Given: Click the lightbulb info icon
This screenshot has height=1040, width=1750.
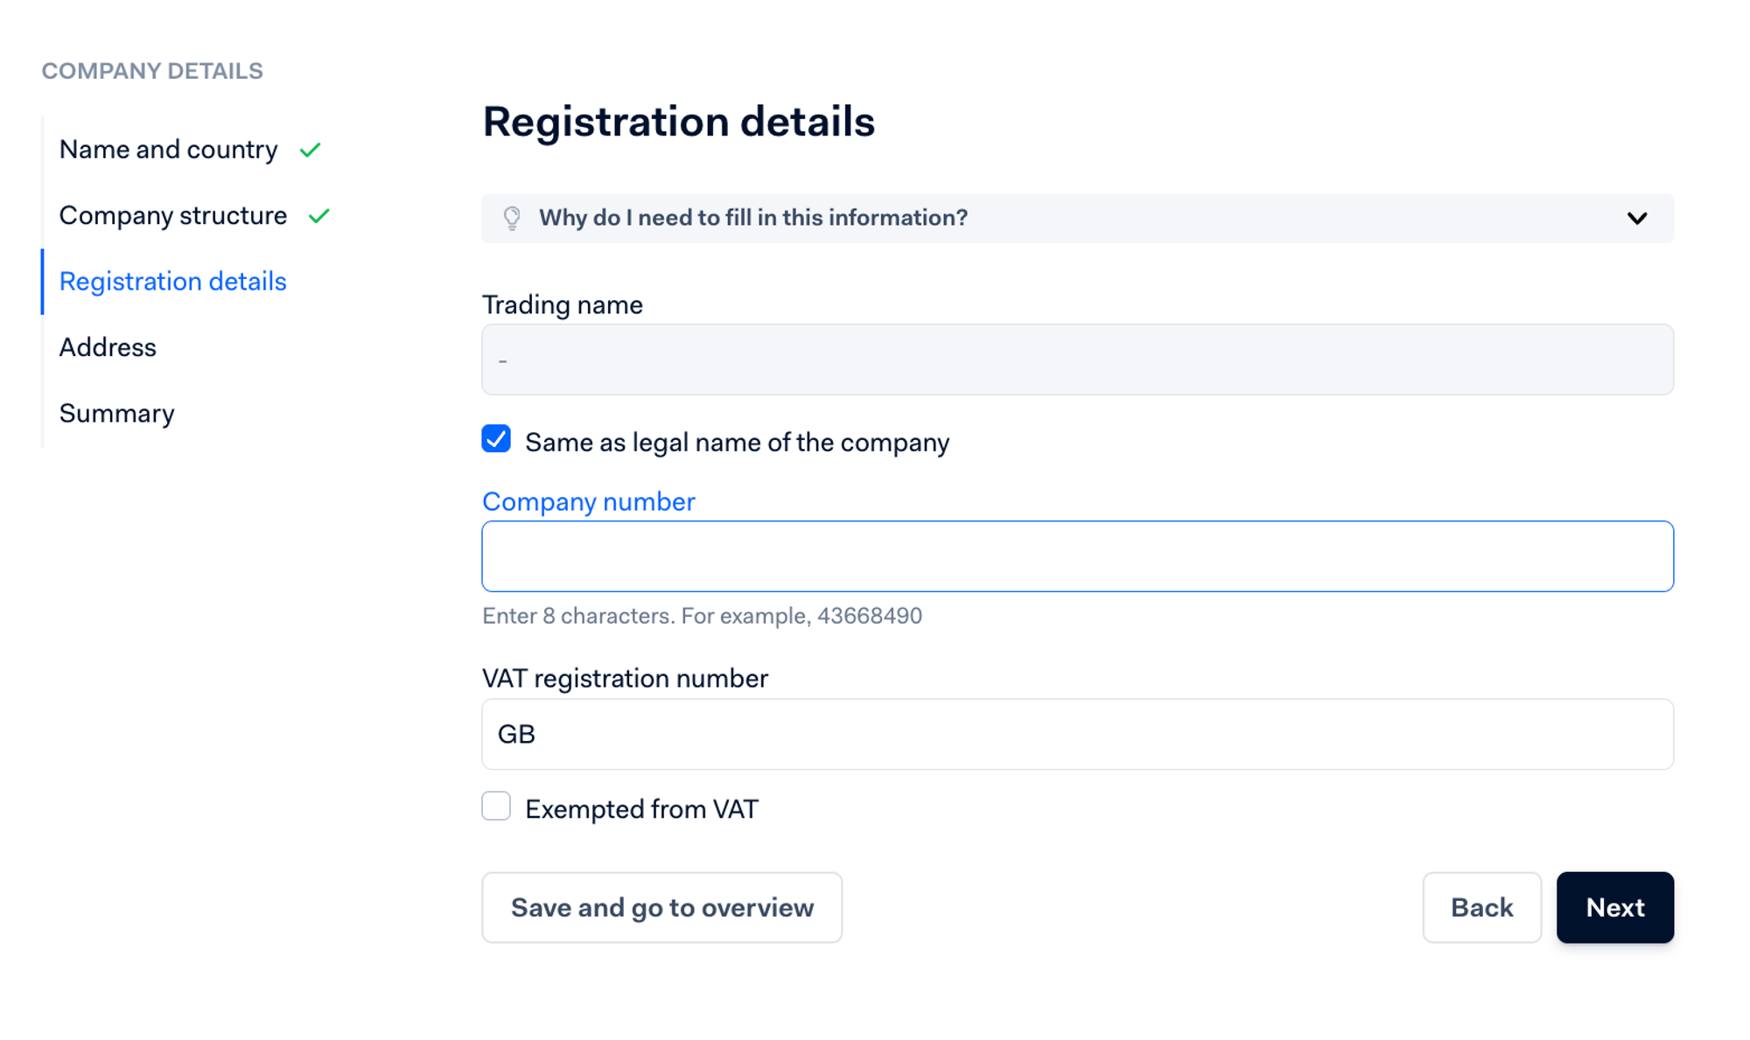Looking at the screenshot, I should [512, 218].
